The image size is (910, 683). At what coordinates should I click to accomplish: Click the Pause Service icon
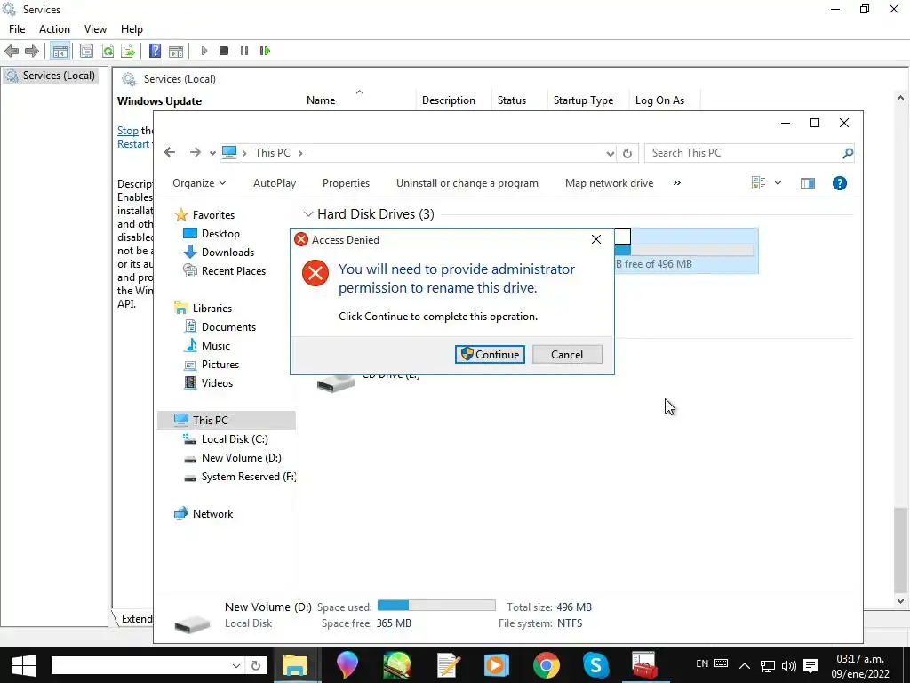click(244, 51)
